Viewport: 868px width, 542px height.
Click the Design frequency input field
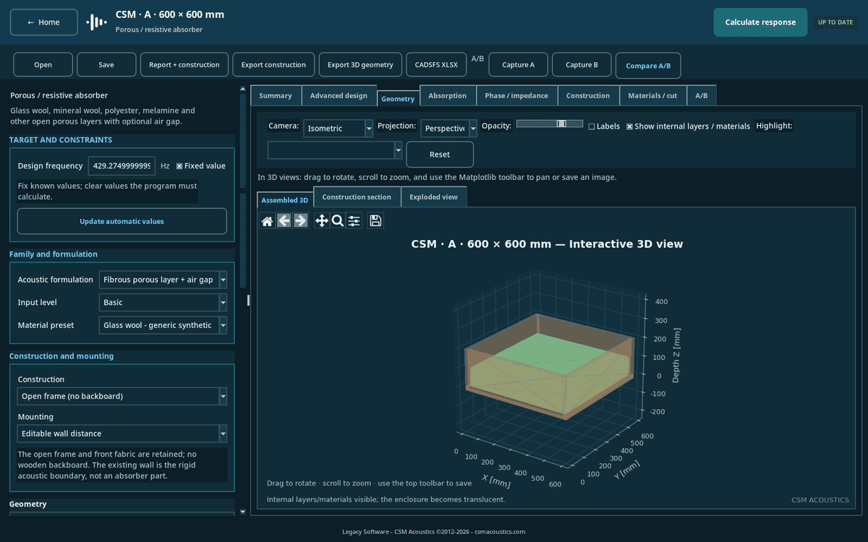(x=122, y=166)
